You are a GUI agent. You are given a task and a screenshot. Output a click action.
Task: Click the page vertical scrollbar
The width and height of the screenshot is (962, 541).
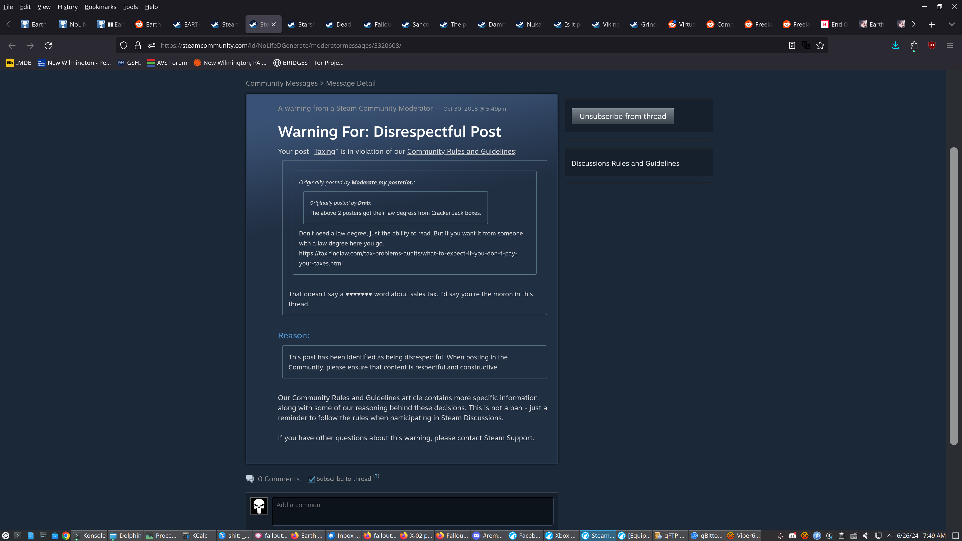pyautogui.click(x=953, y=295)
